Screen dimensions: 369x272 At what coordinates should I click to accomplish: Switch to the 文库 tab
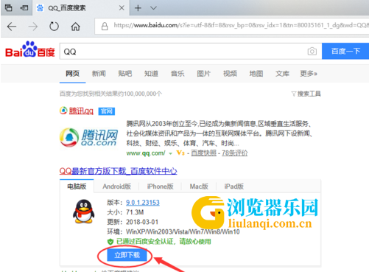pyautogui.click(x=283, y=74)
